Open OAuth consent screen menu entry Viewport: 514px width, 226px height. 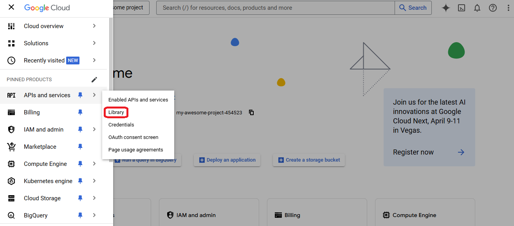133,137
